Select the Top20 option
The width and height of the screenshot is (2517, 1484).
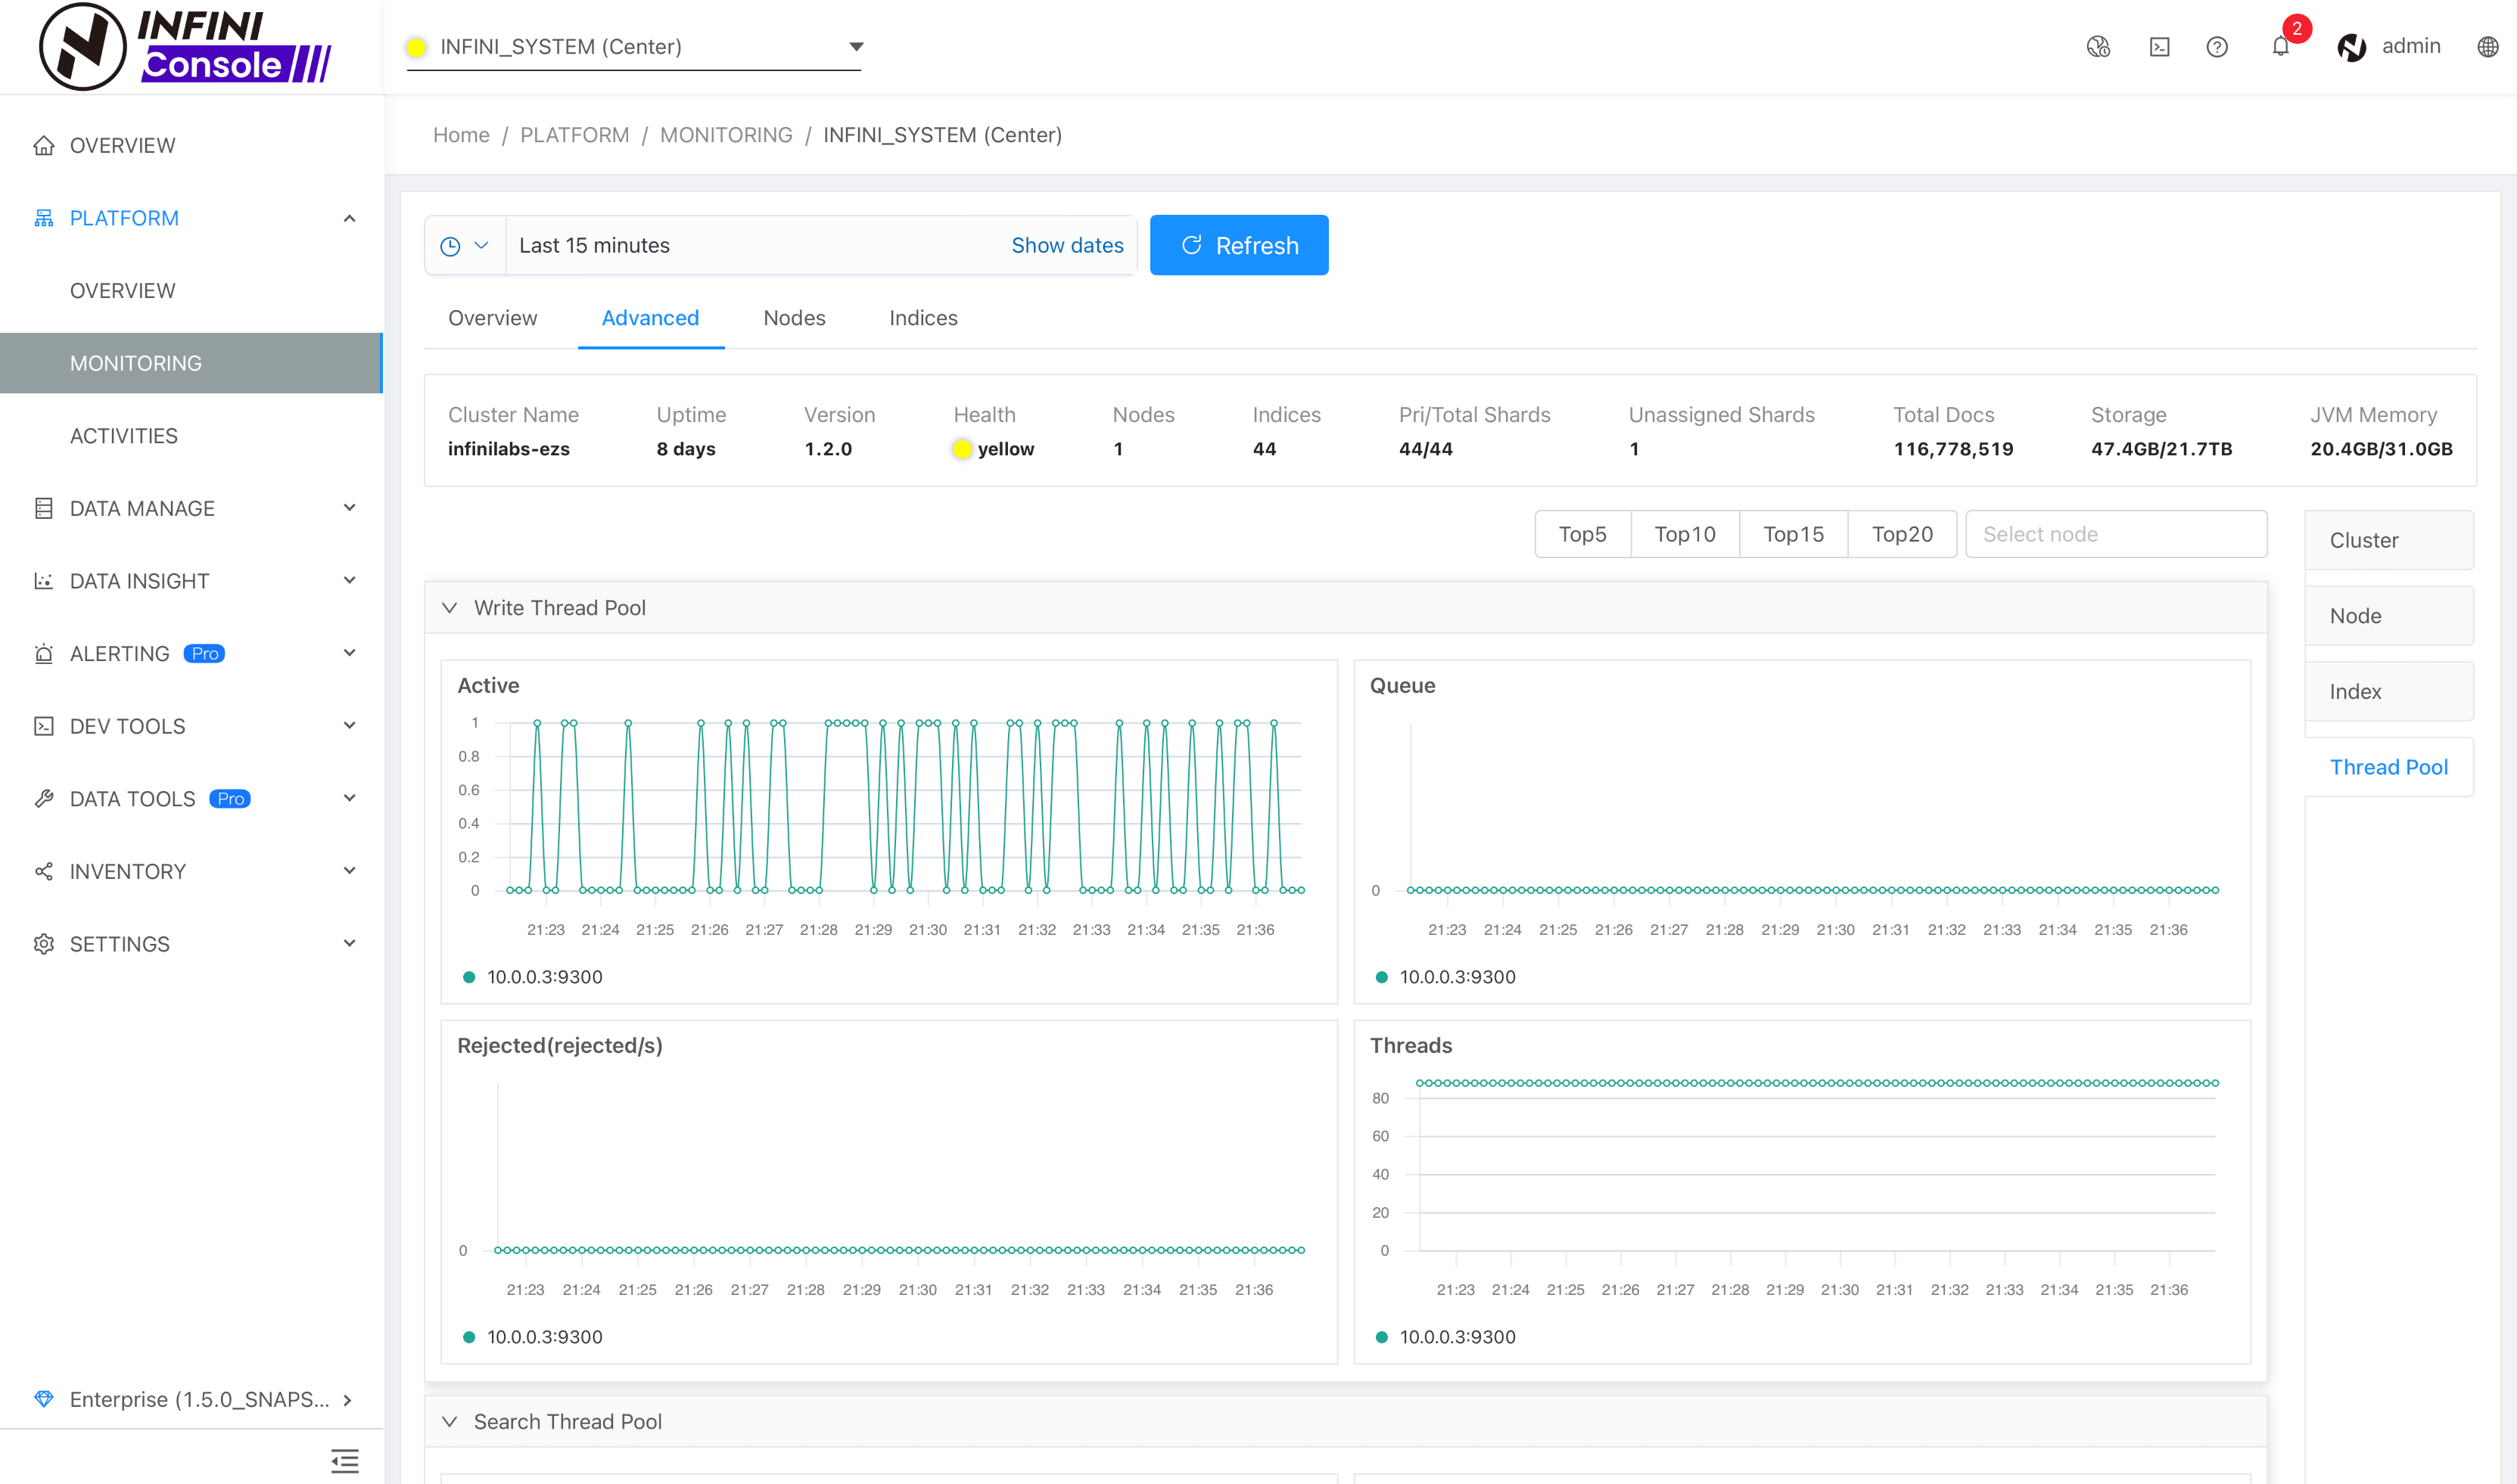(x=1902, y=534)
